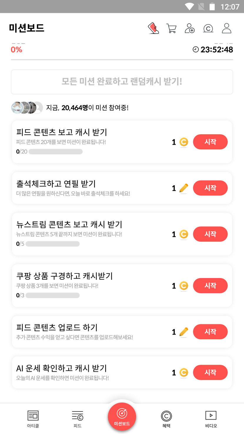Click 모든 미션 완료하고 랜덤캐시 받기 button
Image resolution: width=244 pixels, height=434 pixels.
122,82
